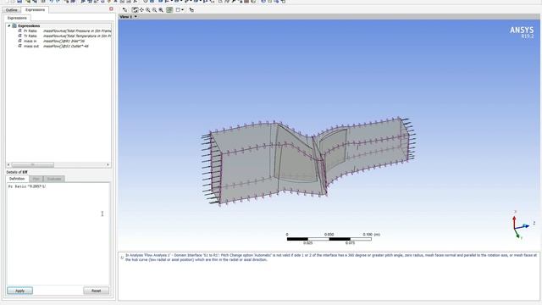Screen dimensions: 542x305
Task: Switch to the Outline tab
Action: pos(11,10)
